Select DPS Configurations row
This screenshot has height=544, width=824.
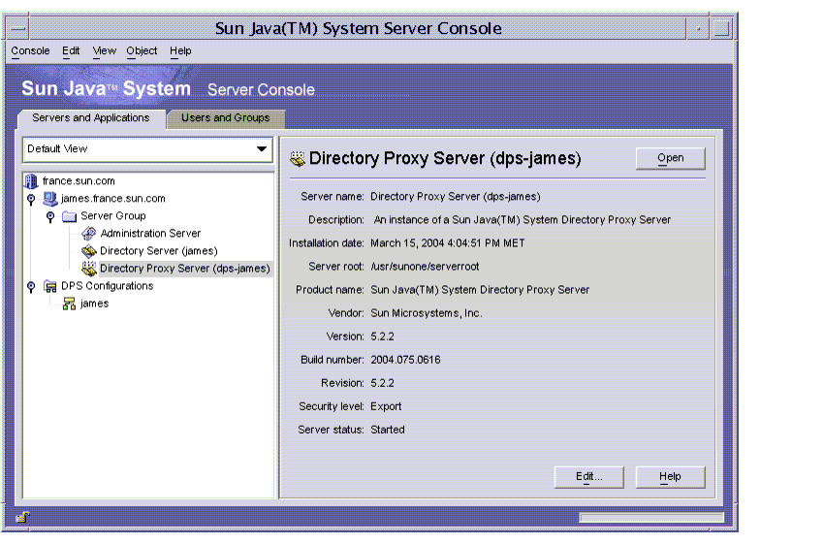pyautogui.click(x=108, y=286)
